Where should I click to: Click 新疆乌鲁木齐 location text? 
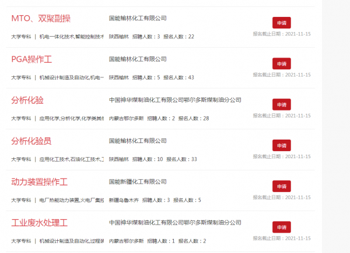(x=124, y=200)
